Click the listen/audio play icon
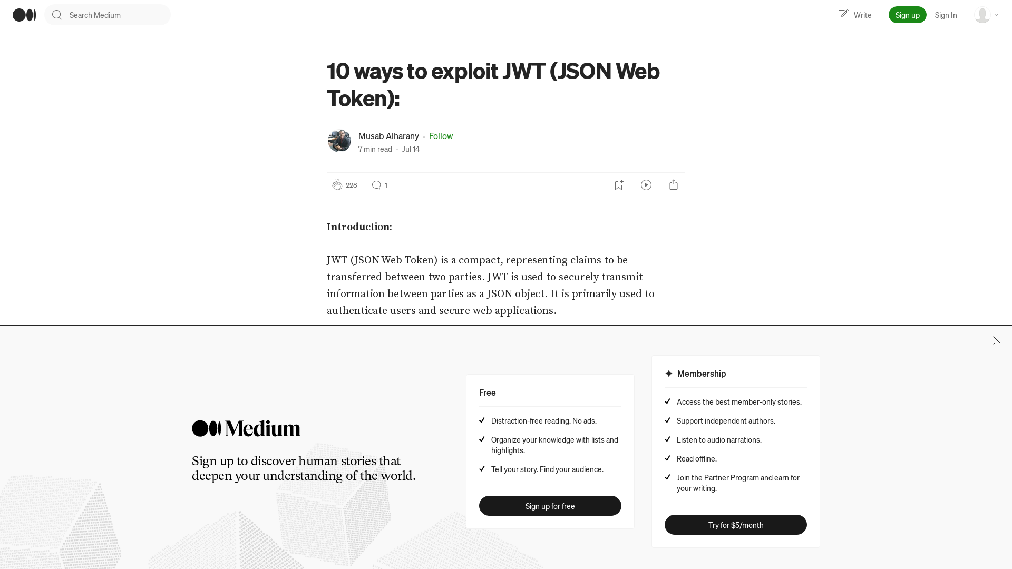Image resolution: width=1012 pixels, height=569 pixels. pyautogui.click(x=646, y=185)
